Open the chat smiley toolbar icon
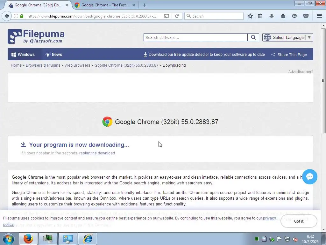 [x=294, y=16]
